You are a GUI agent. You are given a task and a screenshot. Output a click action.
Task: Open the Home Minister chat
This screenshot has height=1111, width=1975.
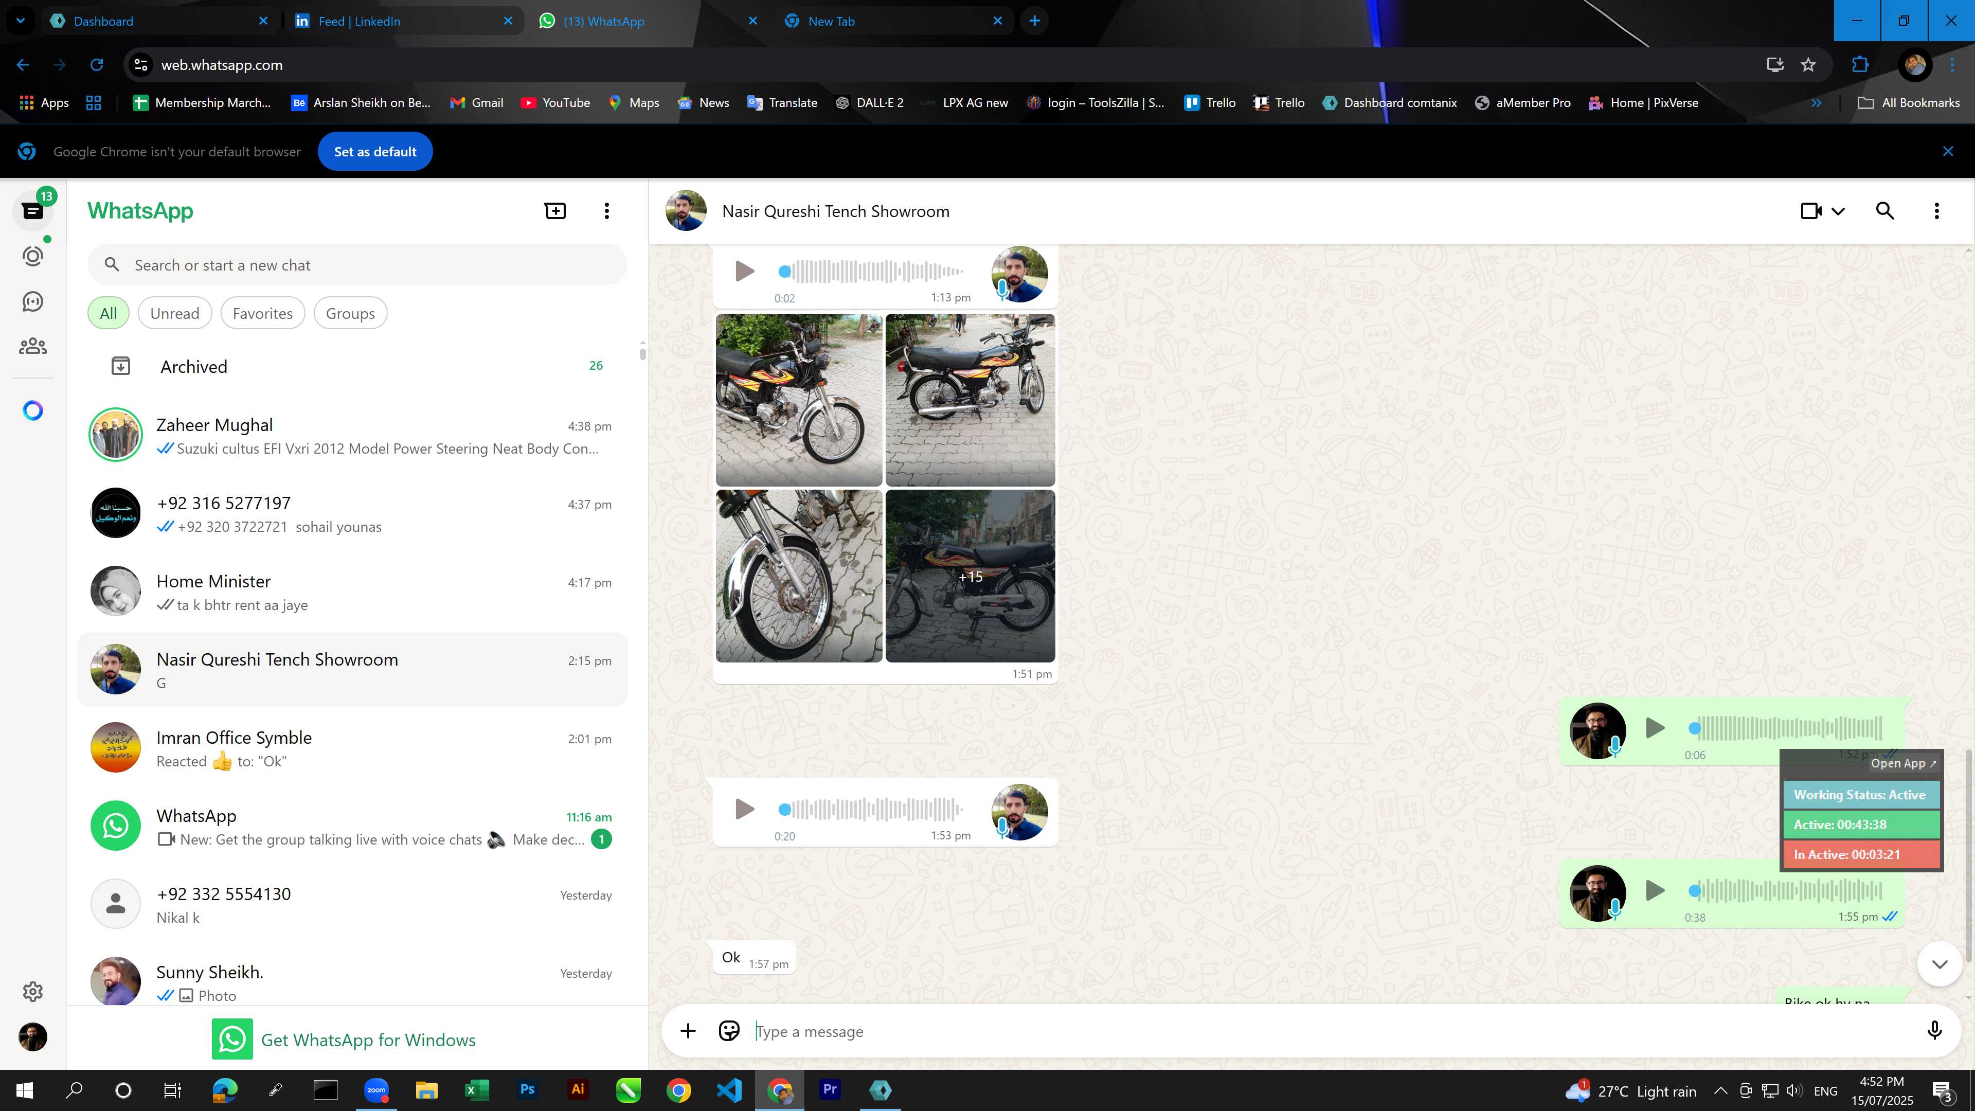coord(353,592)
